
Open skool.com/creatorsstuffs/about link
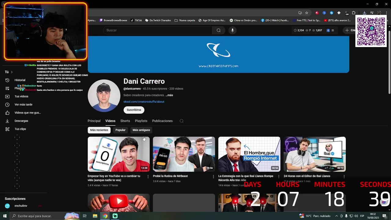[144, 102]
